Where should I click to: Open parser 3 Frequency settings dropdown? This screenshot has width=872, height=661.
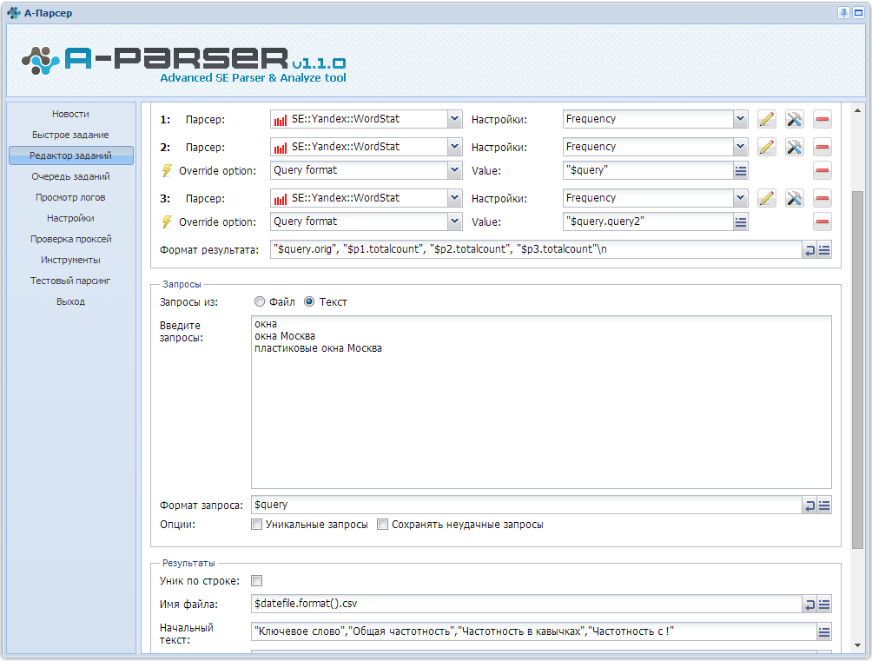click(740, 198)
